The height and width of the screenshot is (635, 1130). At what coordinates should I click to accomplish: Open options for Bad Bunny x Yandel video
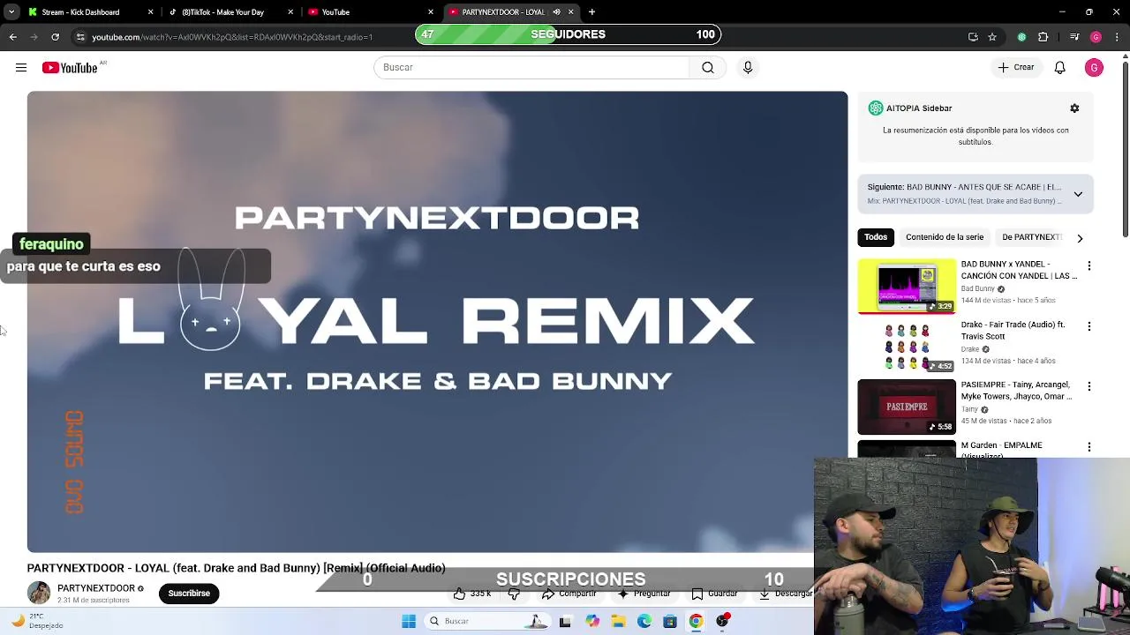click(x=1089, y=265)
